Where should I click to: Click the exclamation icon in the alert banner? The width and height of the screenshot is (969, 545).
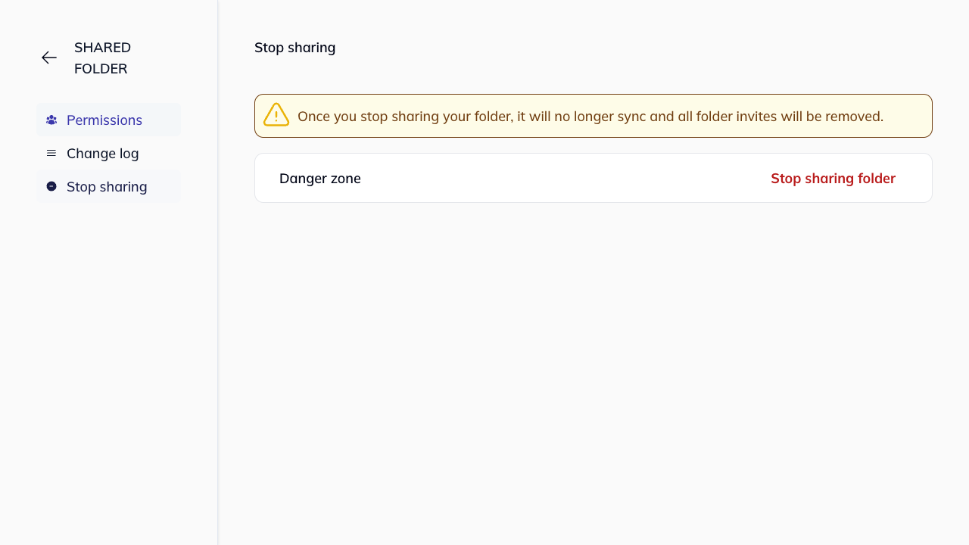pos(276,114)
